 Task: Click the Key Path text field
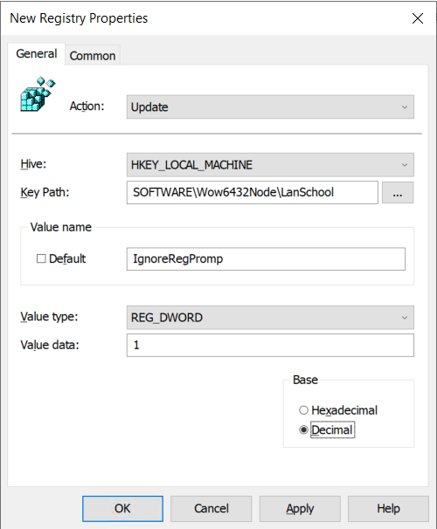coord(253,193)
